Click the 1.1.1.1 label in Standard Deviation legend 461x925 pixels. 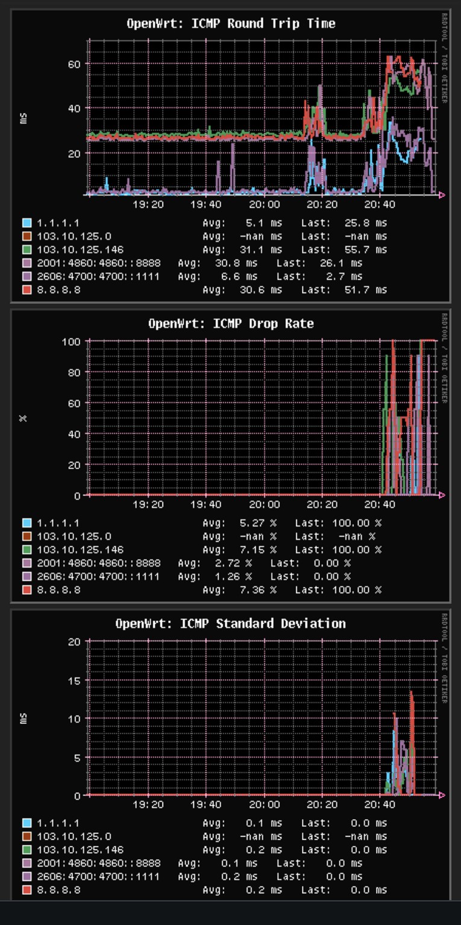[x=58, y=823]
